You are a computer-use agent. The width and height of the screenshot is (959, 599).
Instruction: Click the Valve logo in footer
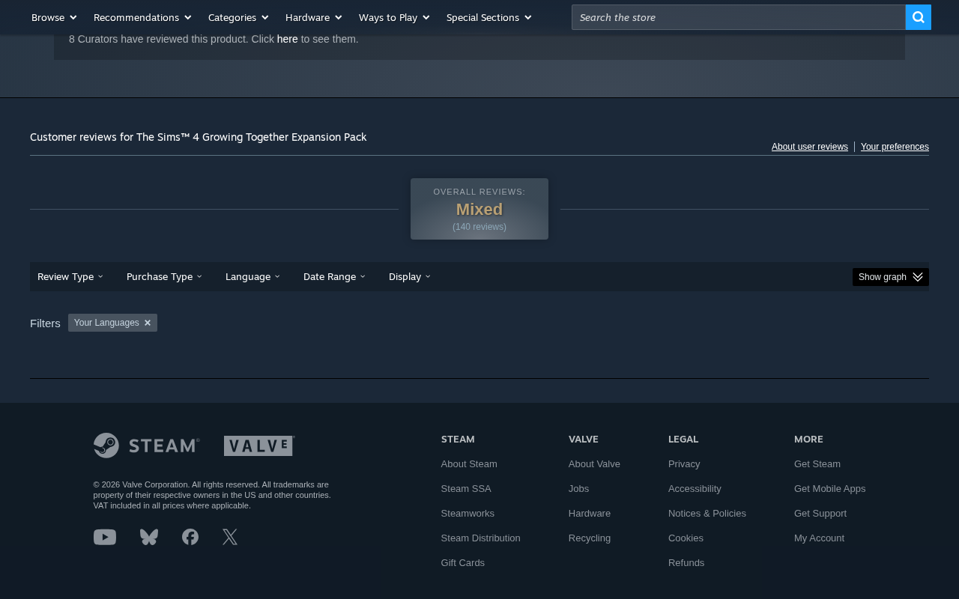pos(259,446)
